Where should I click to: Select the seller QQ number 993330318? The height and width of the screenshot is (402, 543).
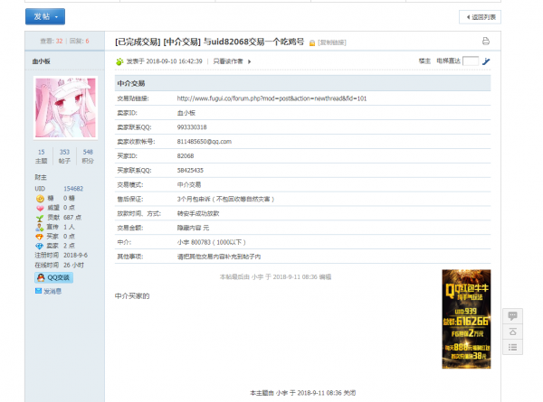[x=192, y=127]
